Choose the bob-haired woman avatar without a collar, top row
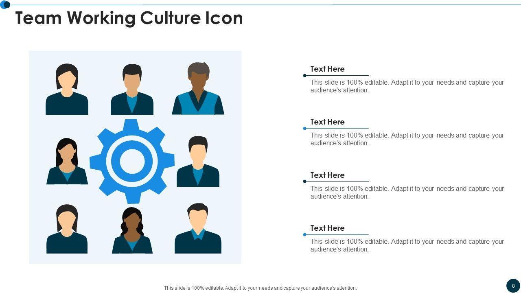521x293 pixels. pyautogui.click(x=67, y=89)
